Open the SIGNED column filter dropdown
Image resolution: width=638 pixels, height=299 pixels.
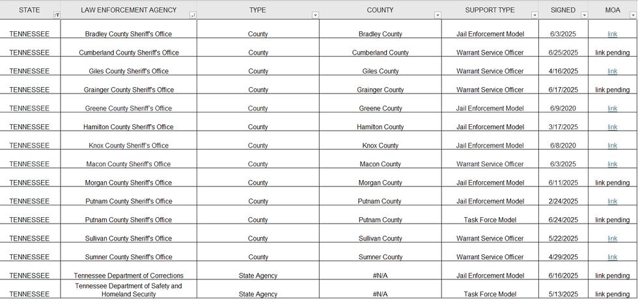[x=584, y=15]
